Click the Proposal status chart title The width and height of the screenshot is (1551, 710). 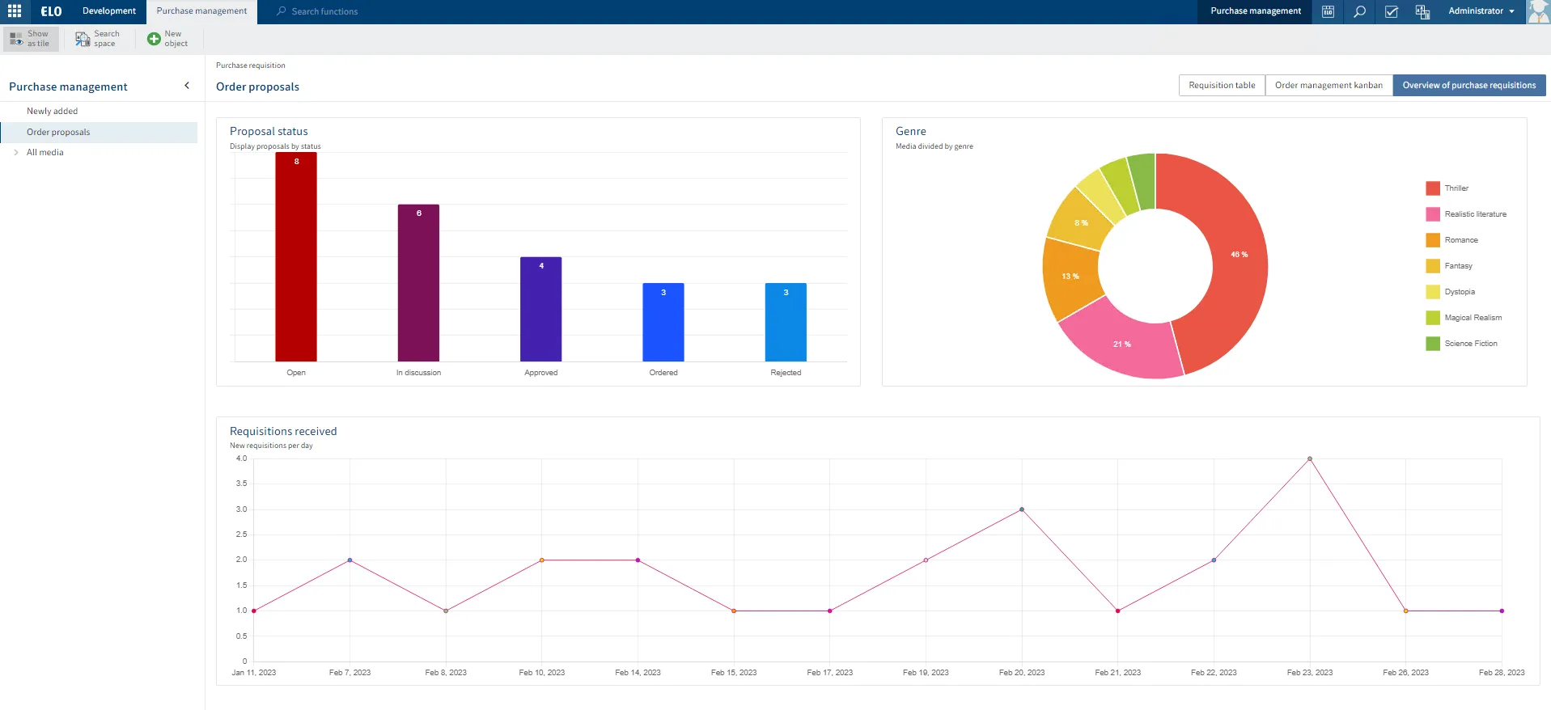(x=269, y=131)
